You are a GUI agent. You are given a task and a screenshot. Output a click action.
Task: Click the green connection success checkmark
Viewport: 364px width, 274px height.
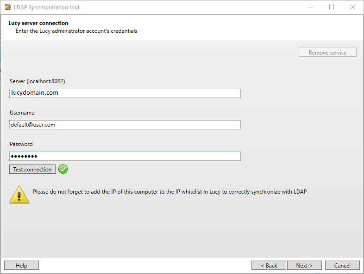pyautogui.click(x=63, y=169)
